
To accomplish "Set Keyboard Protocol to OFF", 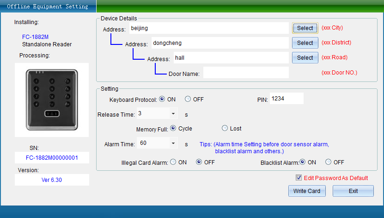I will pos(188,99).
